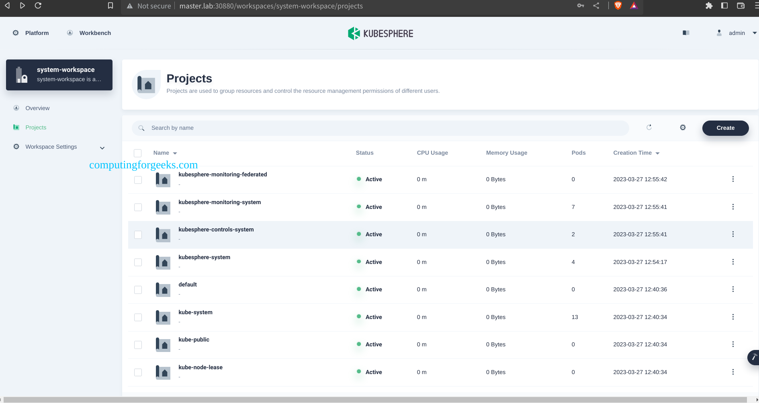Click the Overview icon in the sidebar
This screenshot has height=403, width=759.
coord(16,108)
